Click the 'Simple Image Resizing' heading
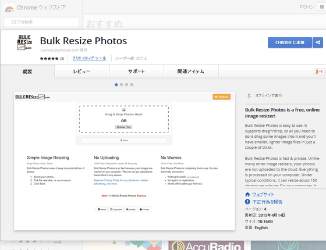326x250 pixels. tap(48, 158)
